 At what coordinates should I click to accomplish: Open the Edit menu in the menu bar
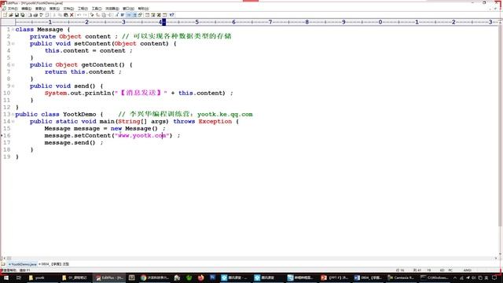(x=26, y=9)
